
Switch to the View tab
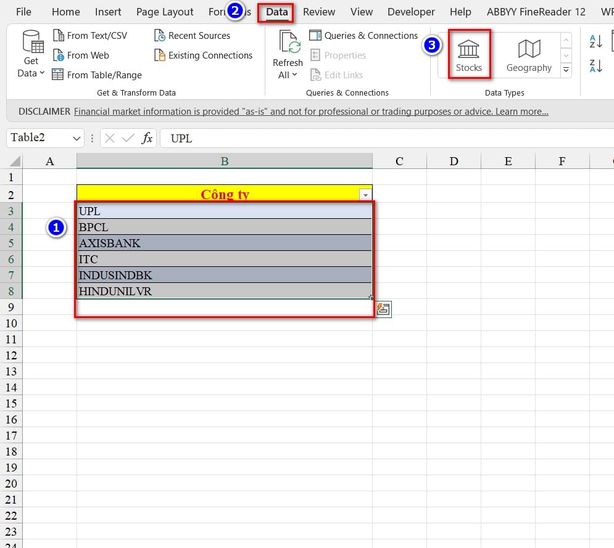[362, 12]
